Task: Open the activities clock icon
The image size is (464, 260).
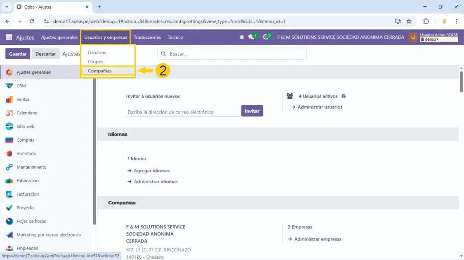Action: (x=266, y=38)
